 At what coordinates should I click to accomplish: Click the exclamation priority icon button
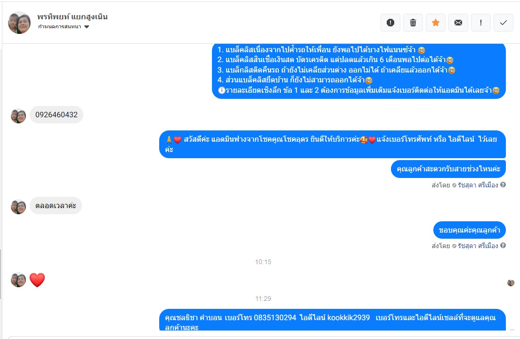(x=480, y=23)
